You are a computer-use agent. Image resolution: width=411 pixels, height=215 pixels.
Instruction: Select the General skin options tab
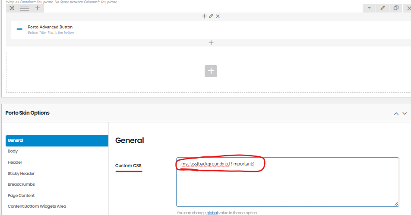point(57,141)
